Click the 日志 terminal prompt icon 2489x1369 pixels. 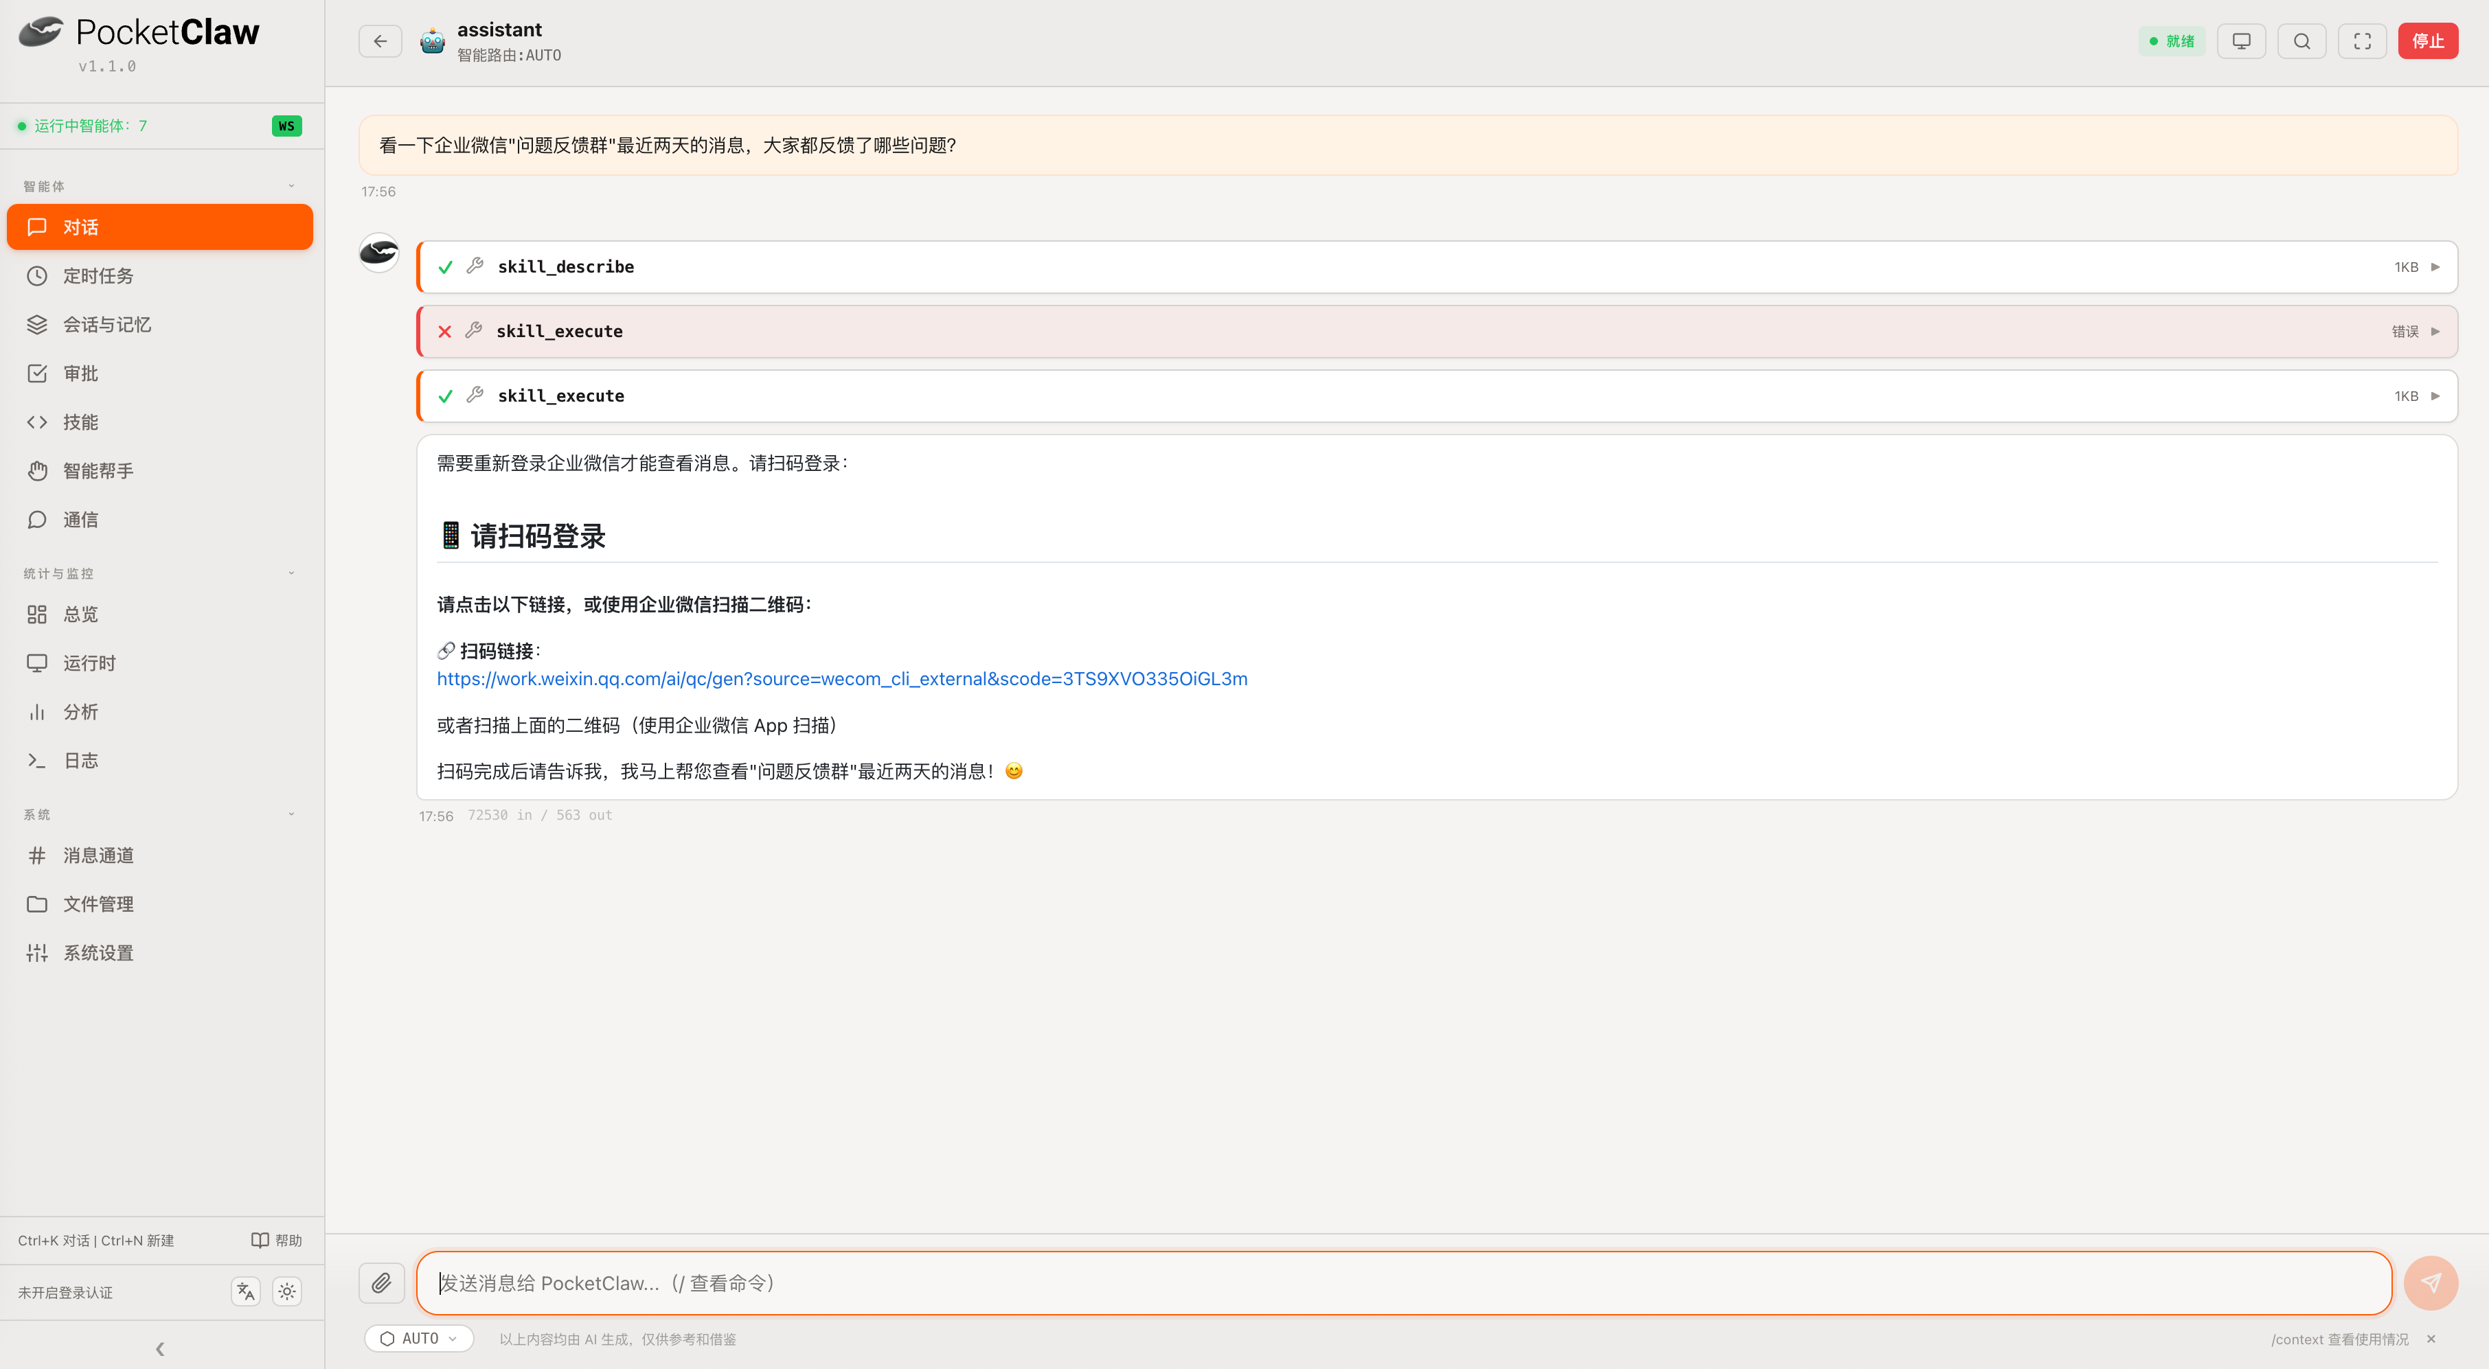pos(36,760)
